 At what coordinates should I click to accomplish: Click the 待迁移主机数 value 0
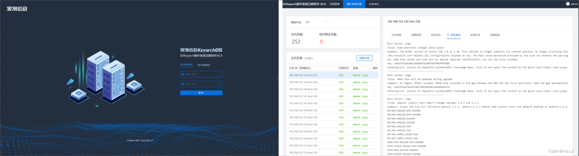tap(321, 42)
